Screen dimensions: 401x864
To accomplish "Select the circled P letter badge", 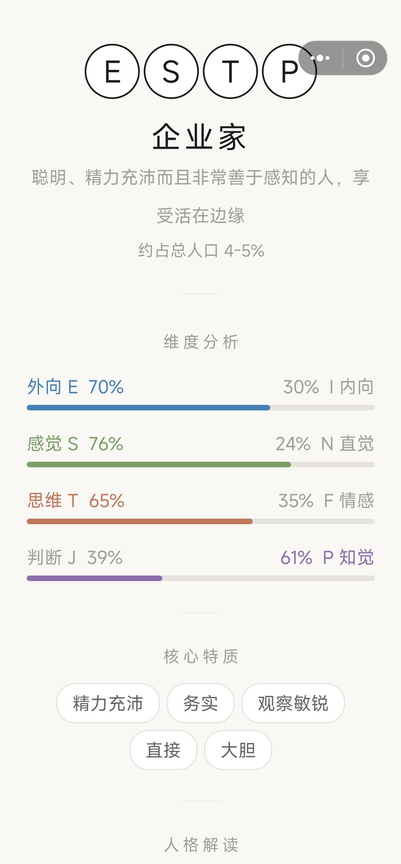I will [290, 71].
